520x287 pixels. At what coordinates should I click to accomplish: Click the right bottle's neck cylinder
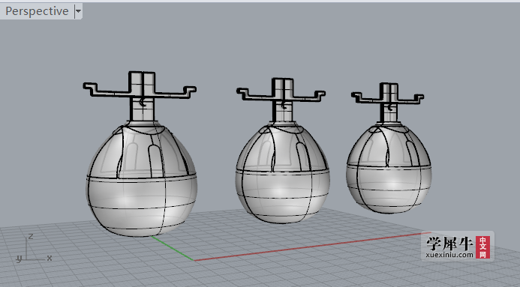389,112
